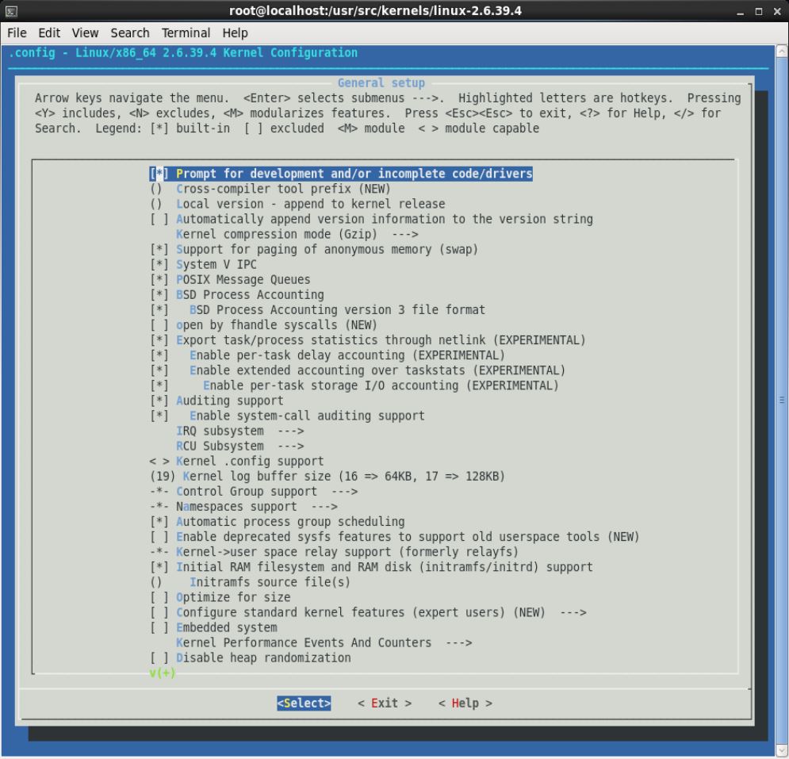Image resolution: width=789 pixels, height=759 pixels.
Task: Minimize the terminal window
Action: point(740,11)
